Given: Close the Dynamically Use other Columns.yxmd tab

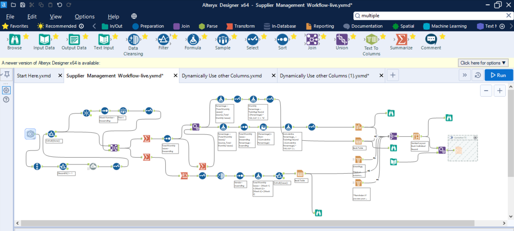Looking at the screenshot, I should 274,75.
